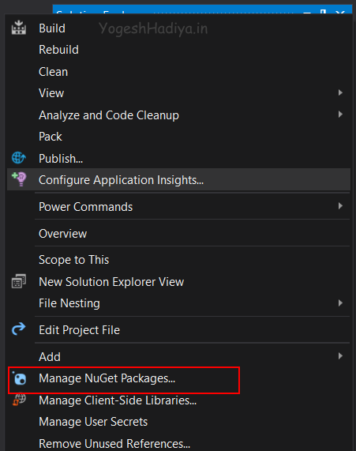Select Clean menu entry
This screenshot has width=356, height=451.
178,72
